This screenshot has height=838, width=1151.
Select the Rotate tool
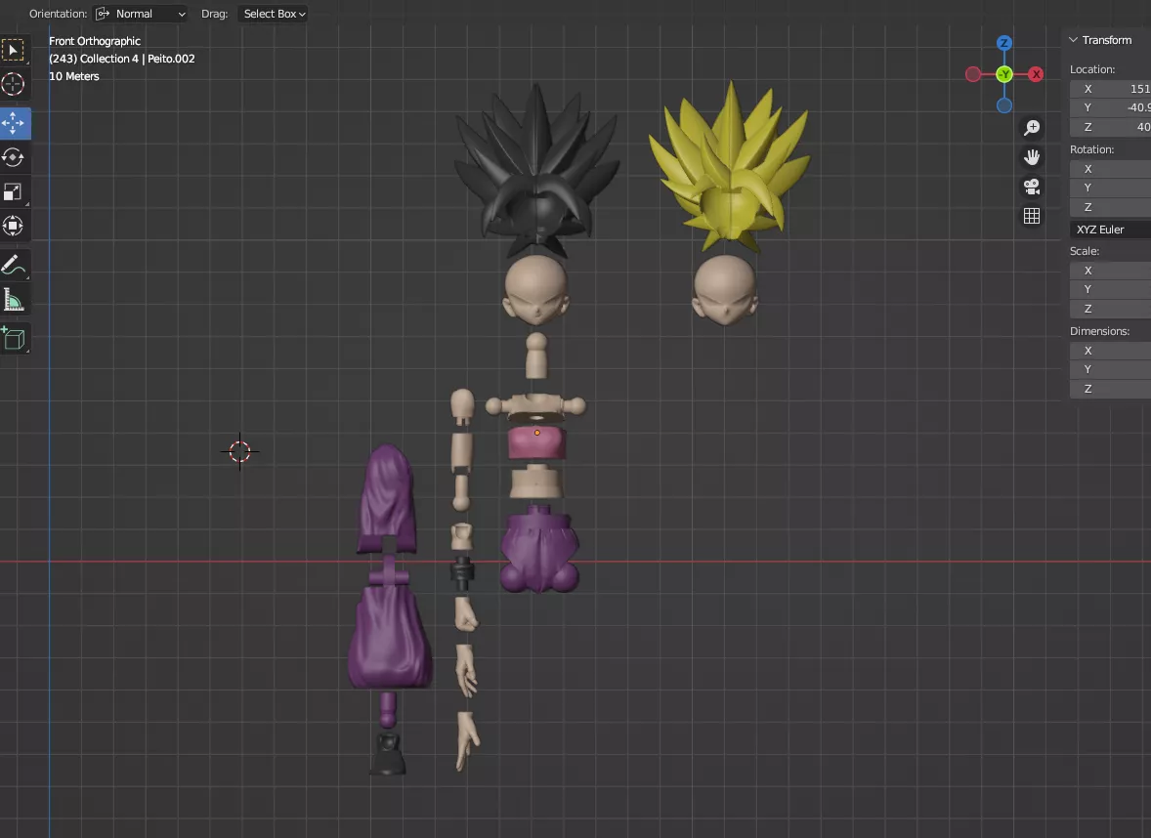(x=14, y=157)
